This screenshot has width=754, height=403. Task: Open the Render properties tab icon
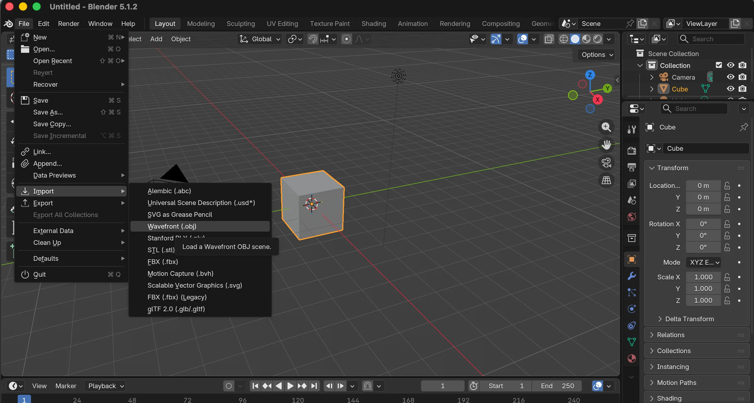[x=631, y=150]
